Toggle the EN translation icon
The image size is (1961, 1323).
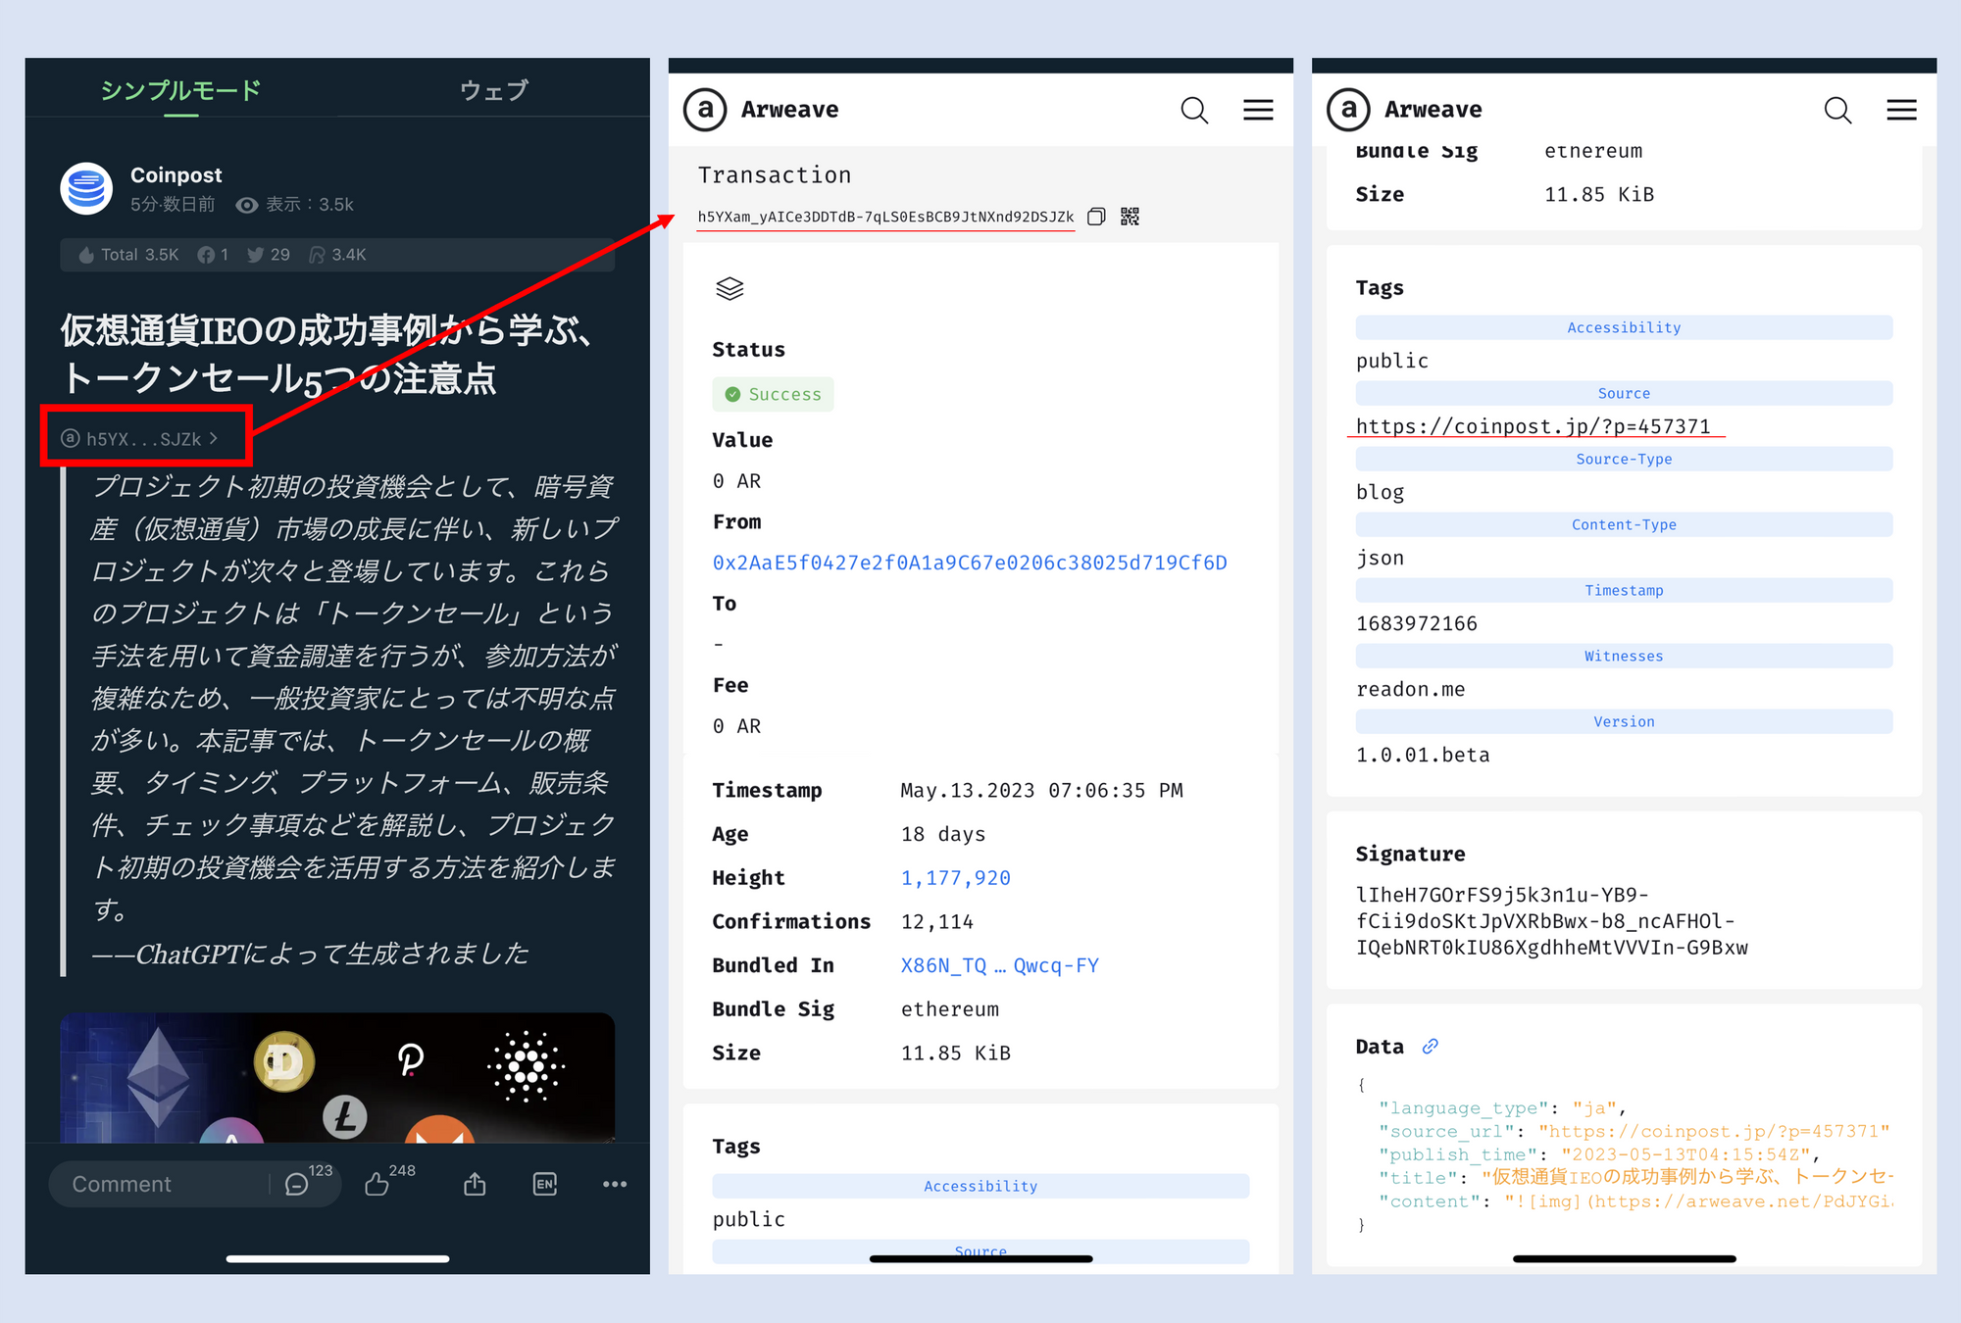(545, 1184)
